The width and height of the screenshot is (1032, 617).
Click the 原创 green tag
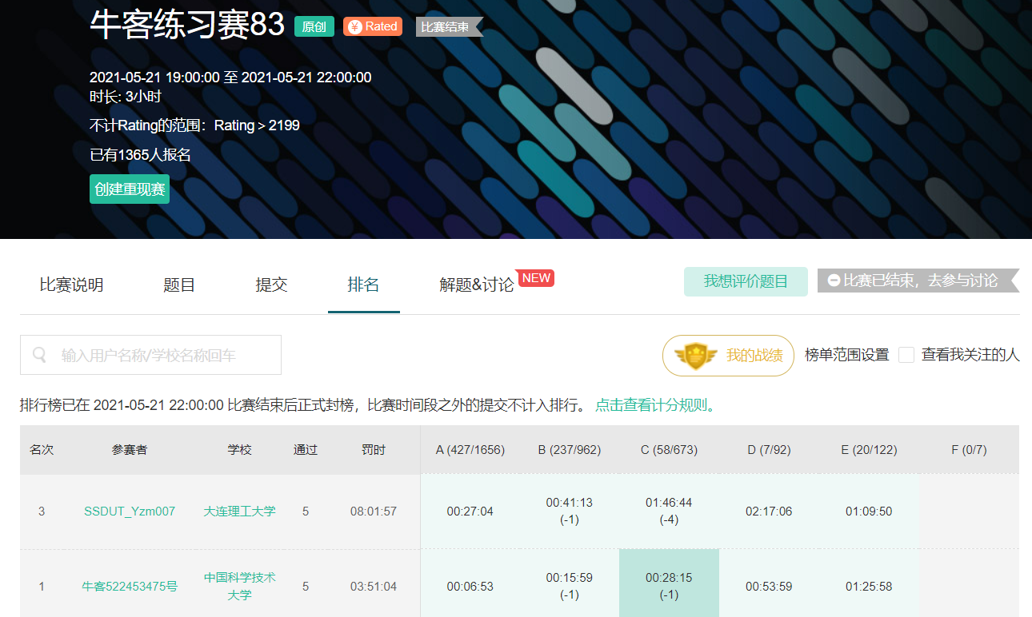(x=314, y=26)
